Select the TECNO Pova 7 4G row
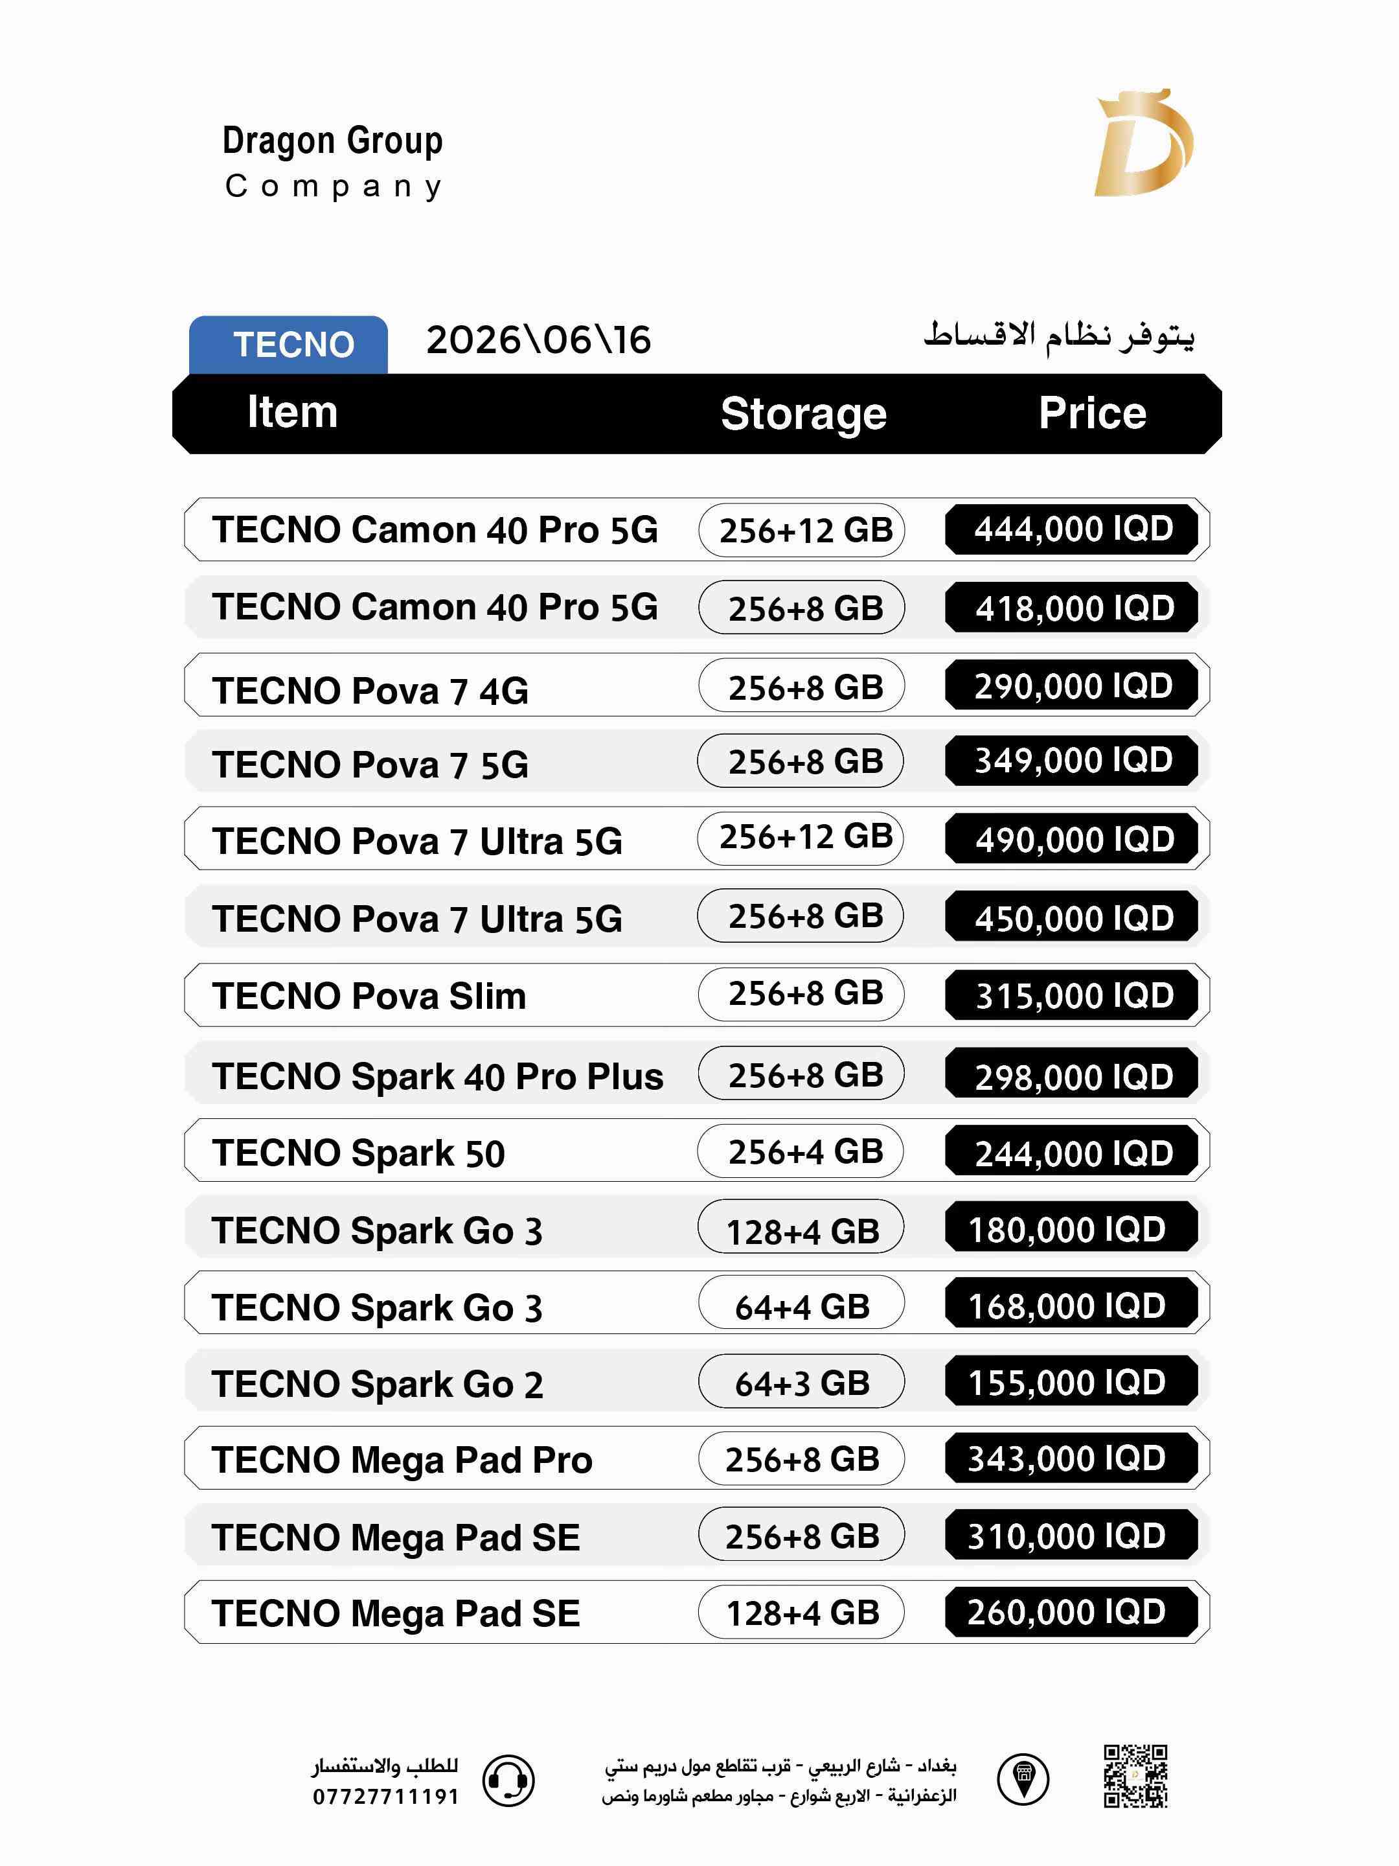The image size is (1399, 1866). (x=696, y=685)
